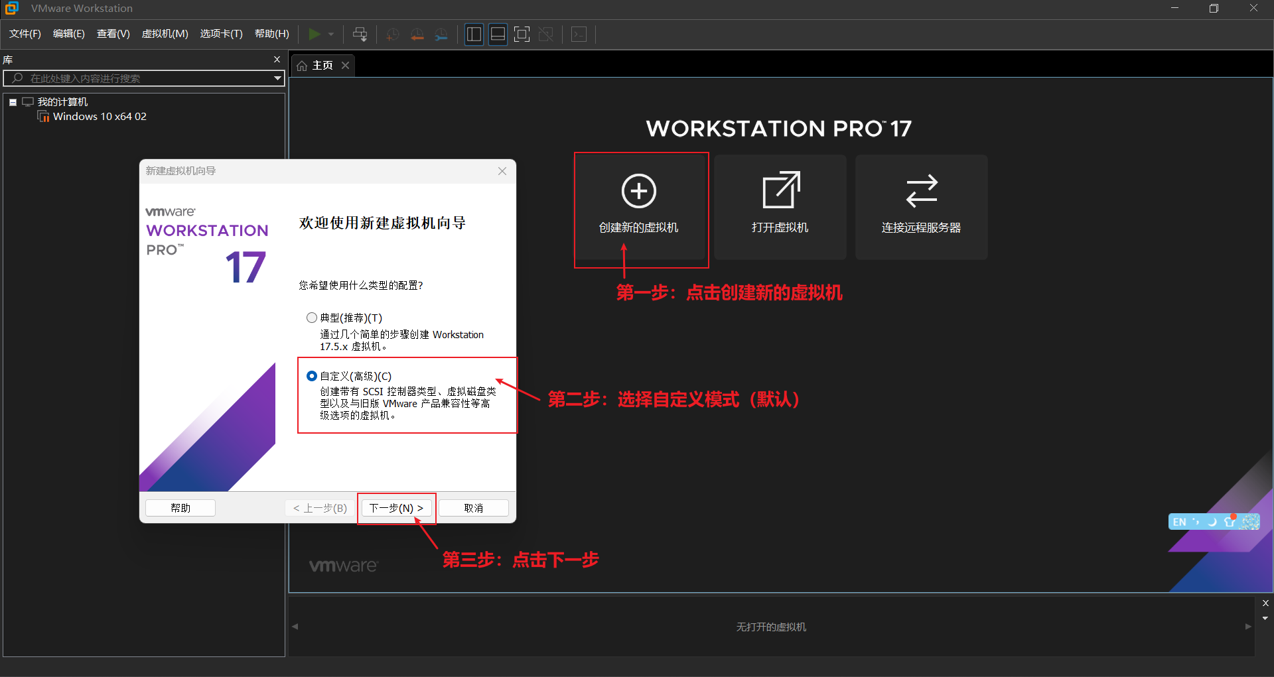Collapse the My Computer tree node

pos(13,102)
